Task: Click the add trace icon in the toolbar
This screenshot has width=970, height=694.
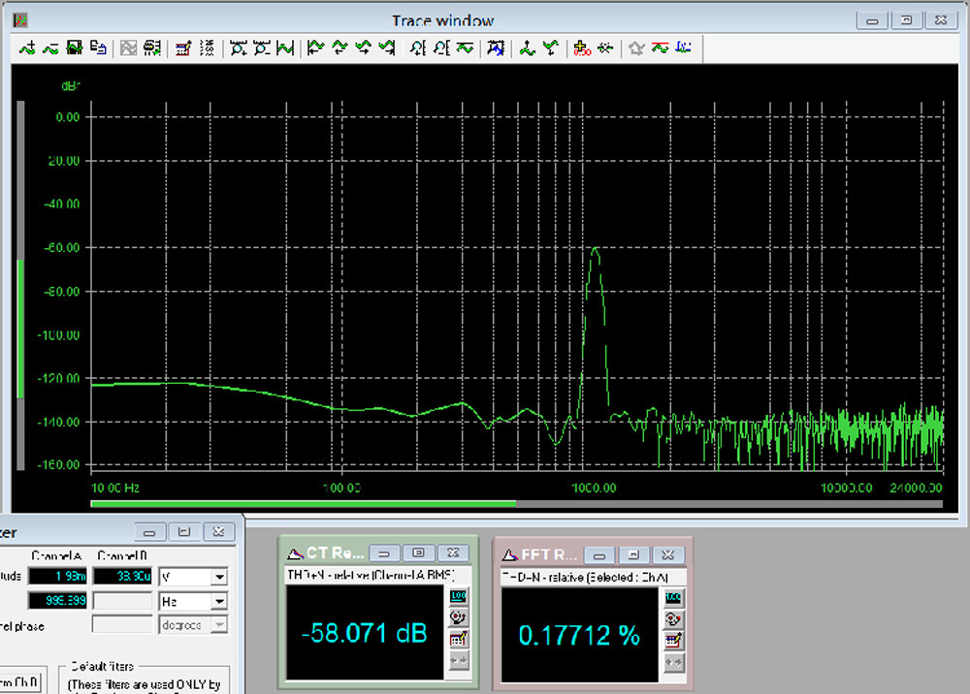Action: pos(26,47)
